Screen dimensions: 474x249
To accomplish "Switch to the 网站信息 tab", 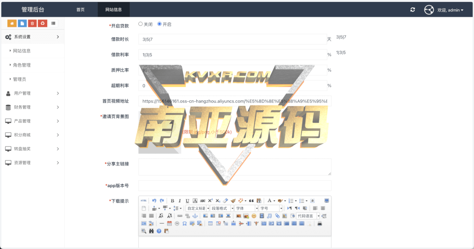I will pos(114,10).
